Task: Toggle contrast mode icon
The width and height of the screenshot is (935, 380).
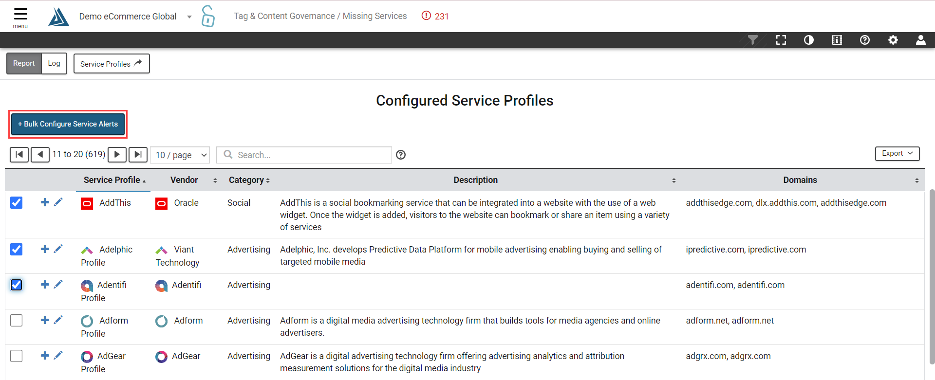Action: 809,40
